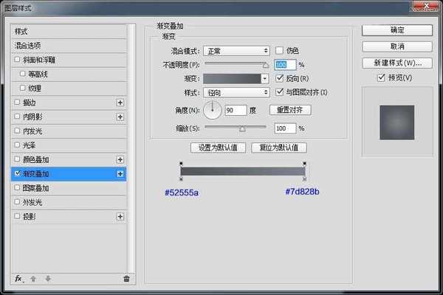Click the plus icon next to 内阴影
443x295 pixels.
[120, 117]
